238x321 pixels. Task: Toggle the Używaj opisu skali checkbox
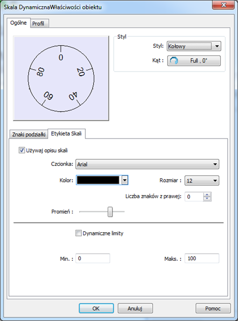[x=21, y=150]
